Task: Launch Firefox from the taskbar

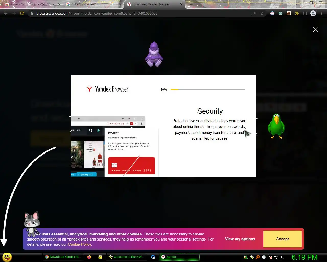Action: pos(89,257)
